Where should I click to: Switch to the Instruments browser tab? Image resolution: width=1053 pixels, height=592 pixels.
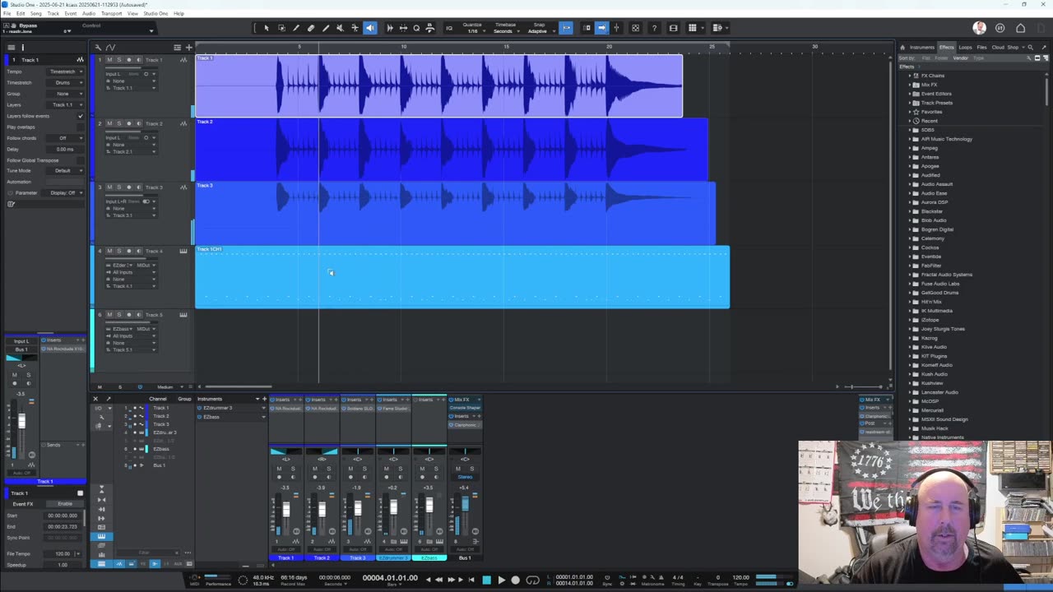pos(921,47)
